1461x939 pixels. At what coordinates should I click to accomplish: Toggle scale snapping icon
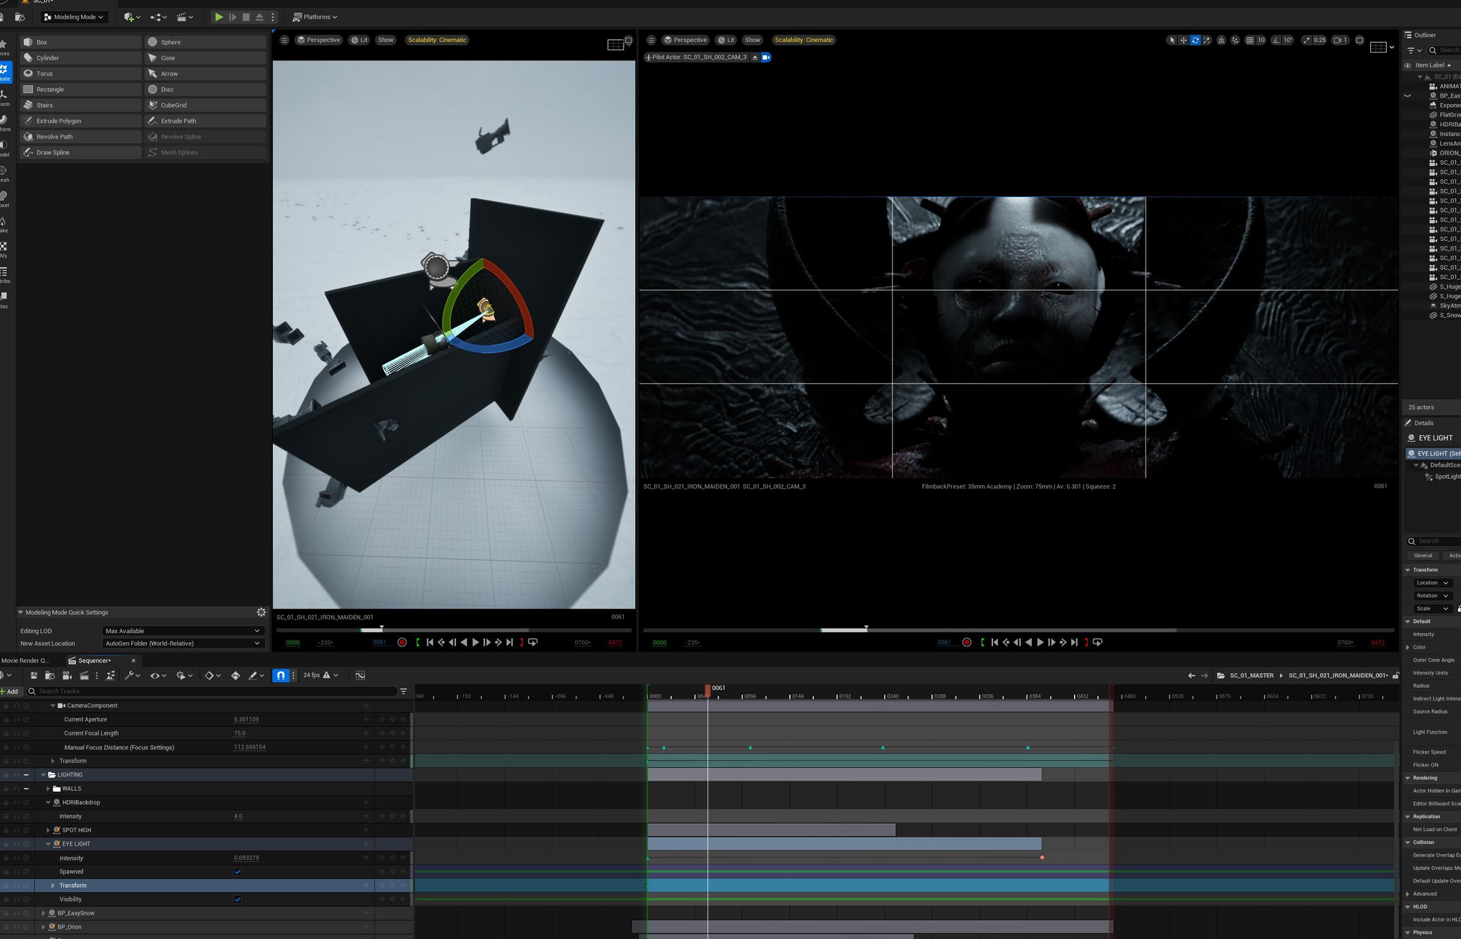coord(1306,40)
